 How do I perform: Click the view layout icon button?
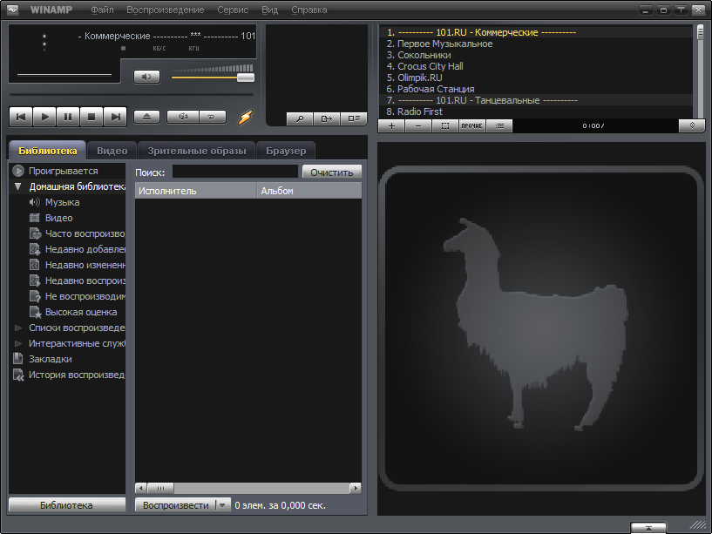[354, 119]
